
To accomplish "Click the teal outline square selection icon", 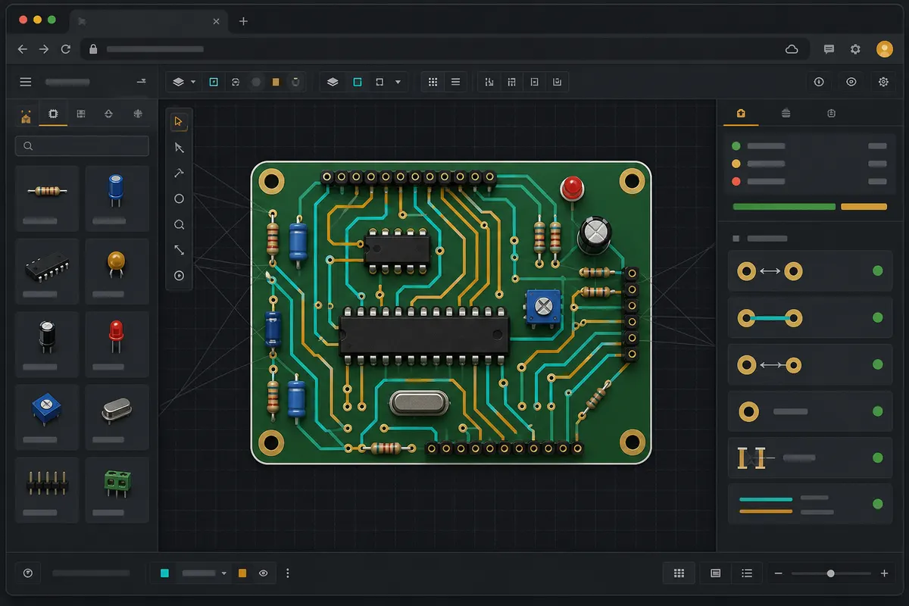I will click(x=358, y=82).
